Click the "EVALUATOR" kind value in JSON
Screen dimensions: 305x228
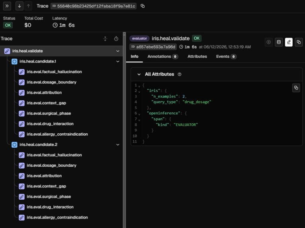tap(186, 125)
